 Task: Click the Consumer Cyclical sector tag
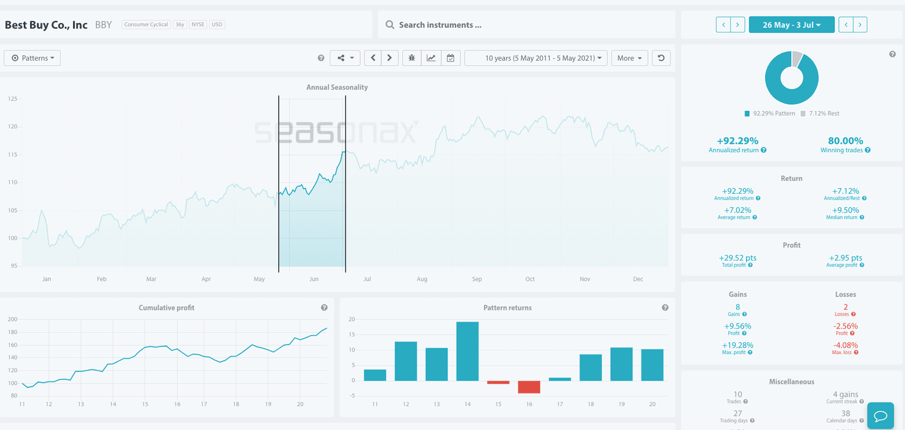click(x=146, y=25)
